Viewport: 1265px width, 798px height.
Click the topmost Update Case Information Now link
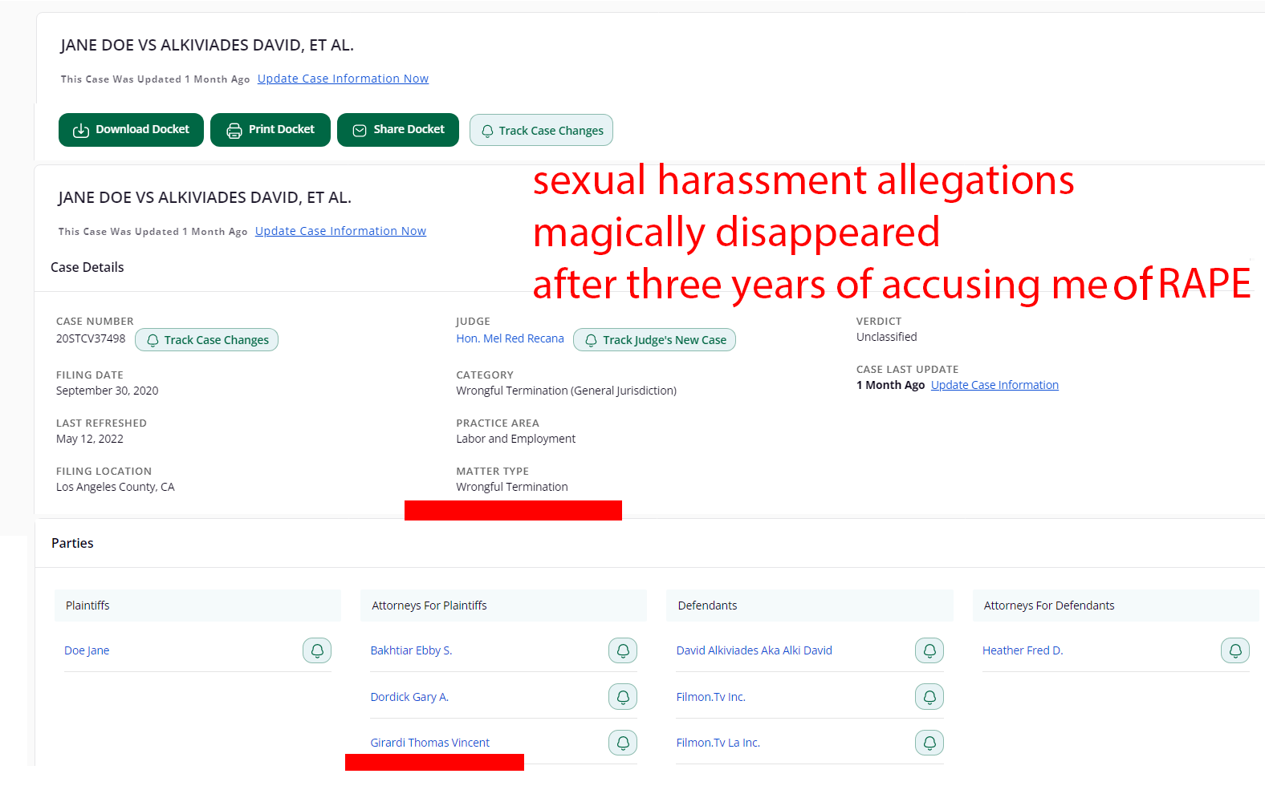(343, 79)
